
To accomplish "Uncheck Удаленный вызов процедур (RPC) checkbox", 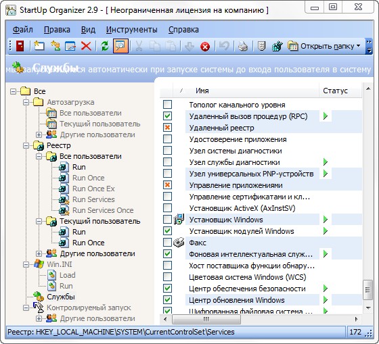I will (x=167, y=116).
